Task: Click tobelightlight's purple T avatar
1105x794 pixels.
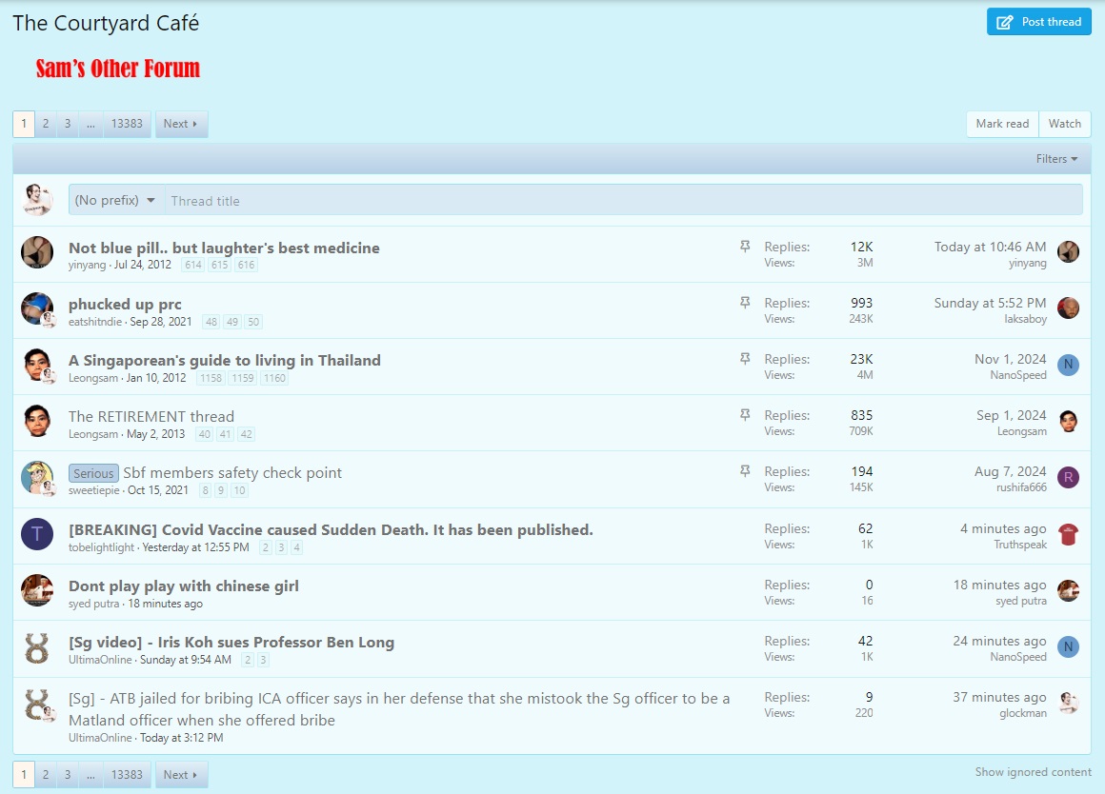Action: [37, 534]
